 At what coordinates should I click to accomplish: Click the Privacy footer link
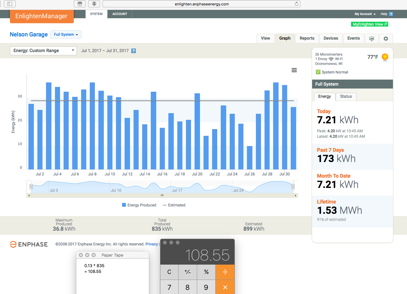151,244
